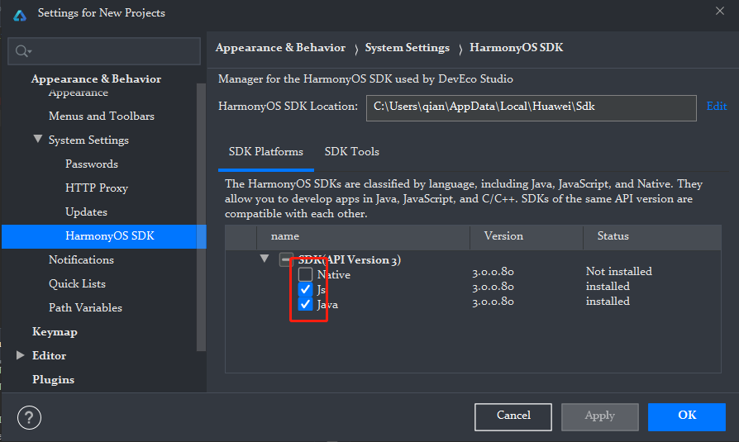Screen dimensions: 739x442
Task: Click the Status column header
Action: coord(652,236)
